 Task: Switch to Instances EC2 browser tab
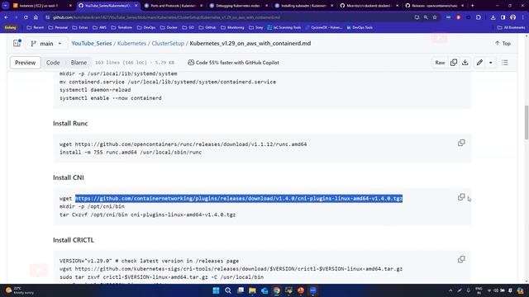point(42,6)
